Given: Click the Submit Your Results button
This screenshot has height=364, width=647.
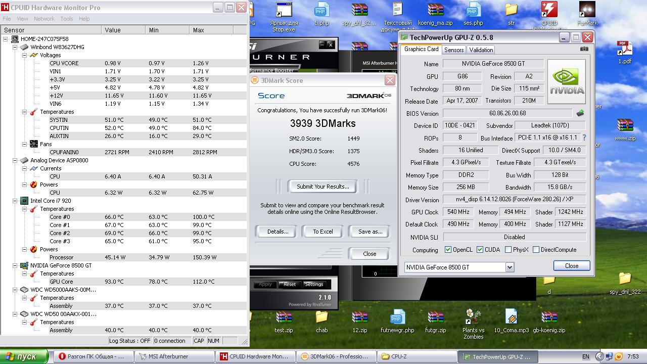Looking at the screenshot, I should (322, 187).
